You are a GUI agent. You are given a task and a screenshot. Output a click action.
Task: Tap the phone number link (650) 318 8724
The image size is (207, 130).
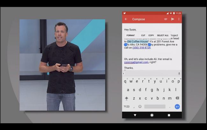click(141, 48)
